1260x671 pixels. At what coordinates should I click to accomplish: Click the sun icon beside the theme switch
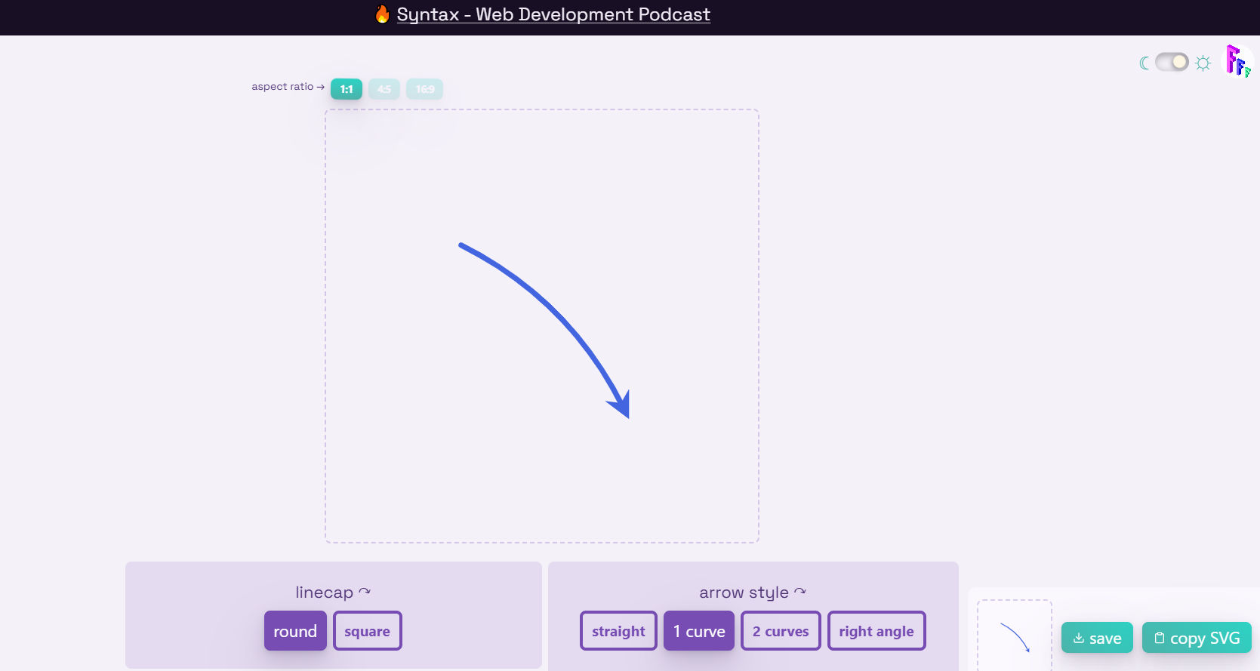coord(1203,63)
